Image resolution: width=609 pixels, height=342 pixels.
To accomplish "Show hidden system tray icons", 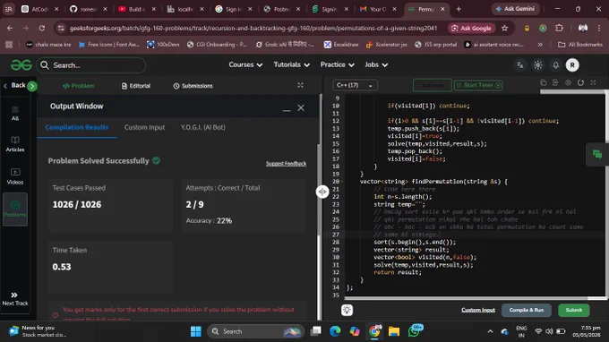I will (x=490, y=331).
